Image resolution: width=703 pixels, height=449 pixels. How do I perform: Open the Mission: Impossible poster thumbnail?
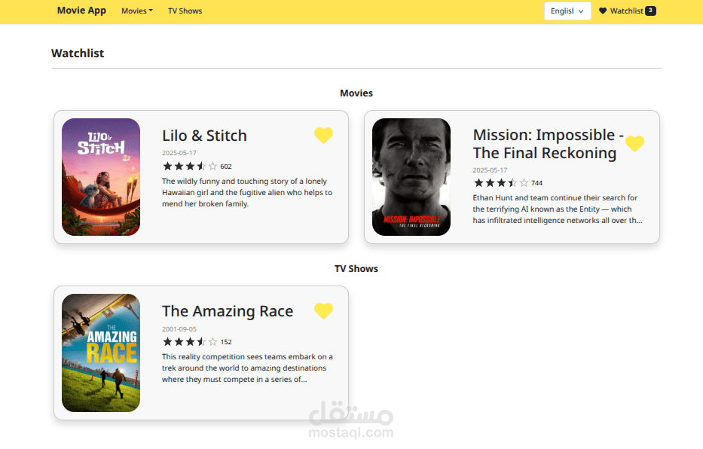pyautogui.click(x=411, y=177)
